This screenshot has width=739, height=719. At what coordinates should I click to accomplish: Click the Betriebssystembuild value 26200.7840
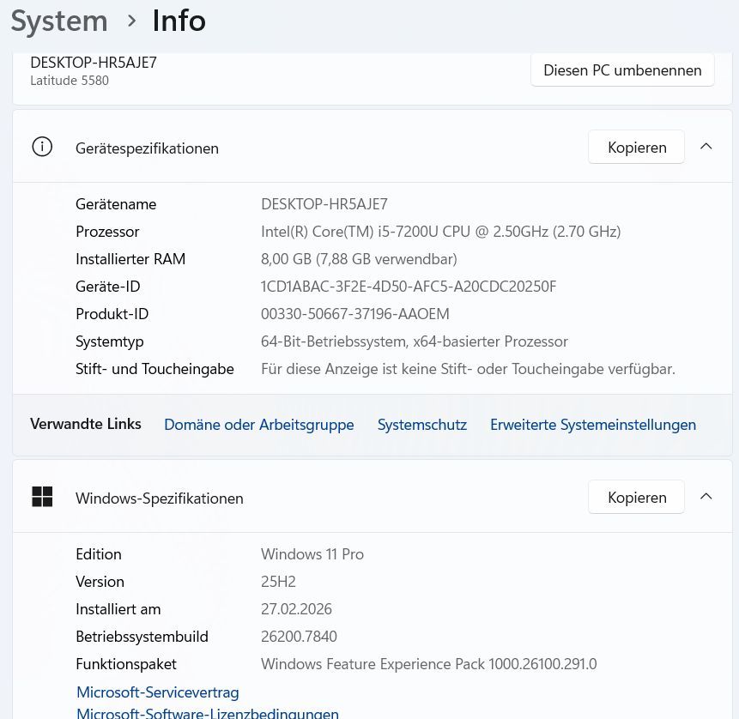click(x=299, y=637)
